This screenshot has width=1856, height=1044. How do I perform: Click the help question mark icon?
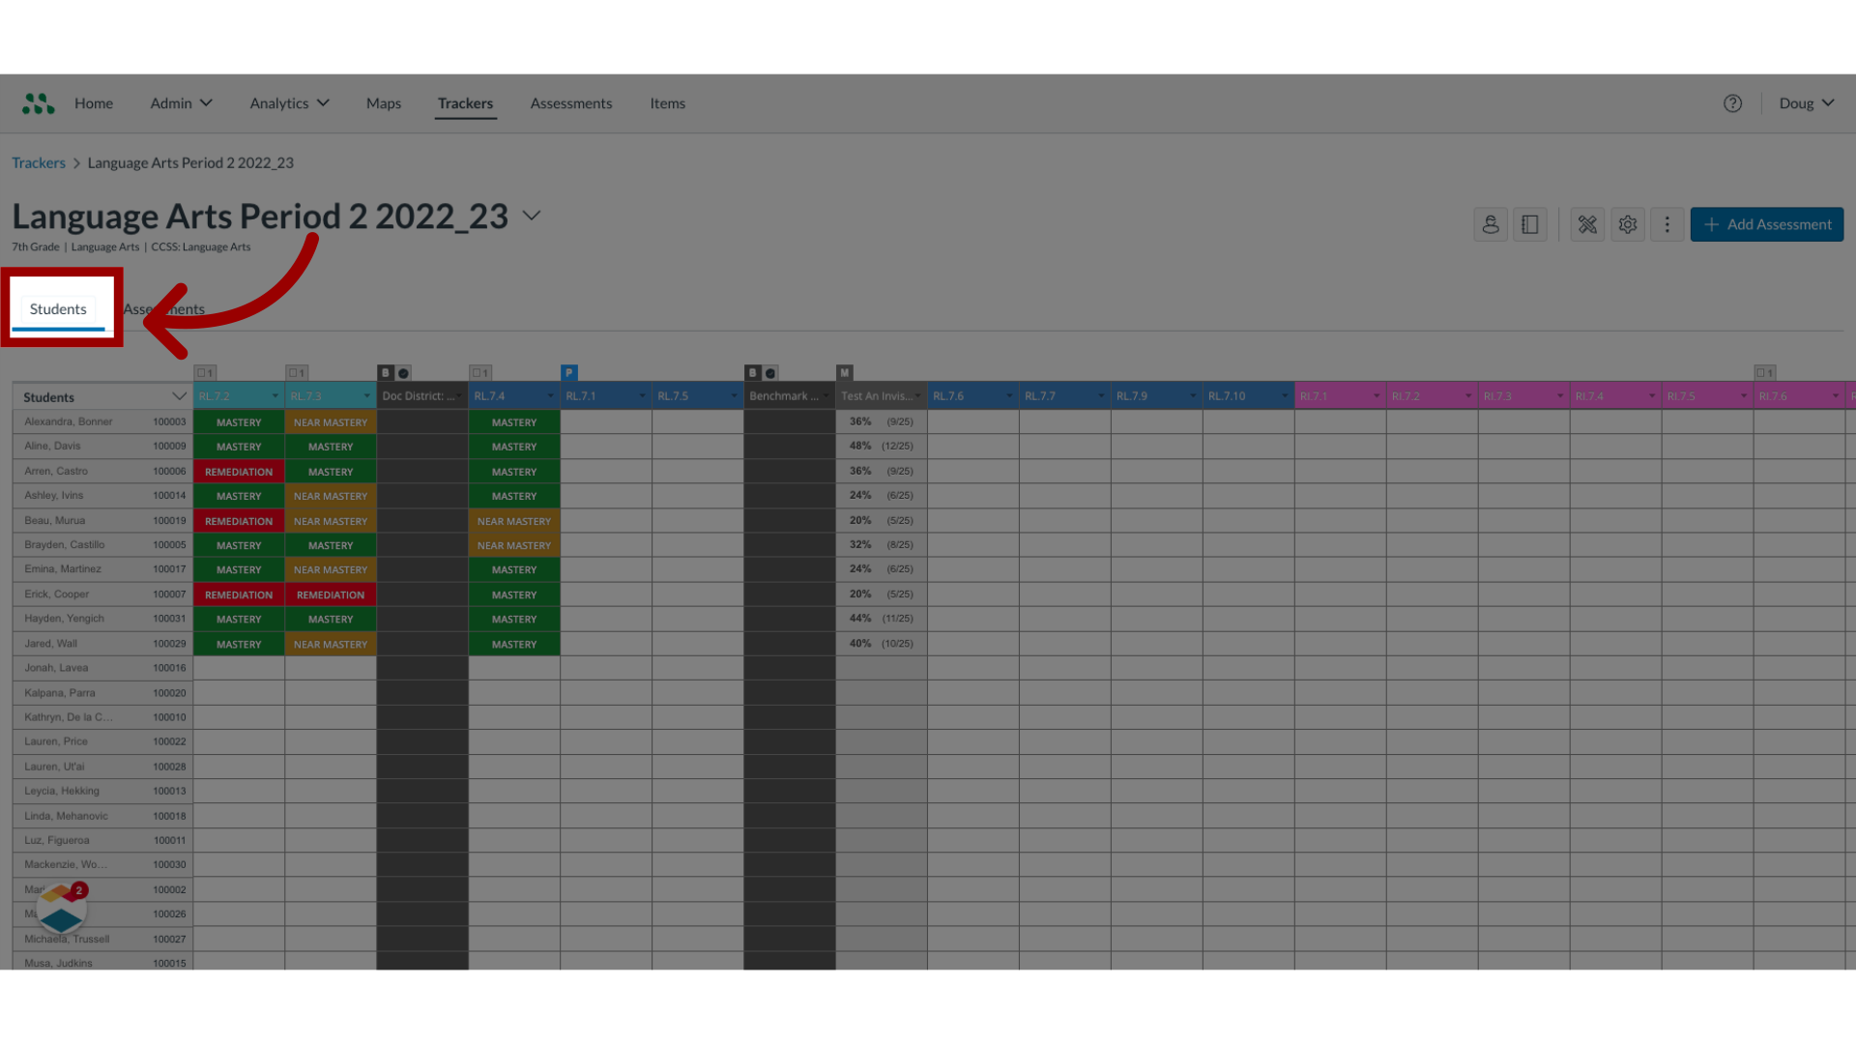point(1732,103)
